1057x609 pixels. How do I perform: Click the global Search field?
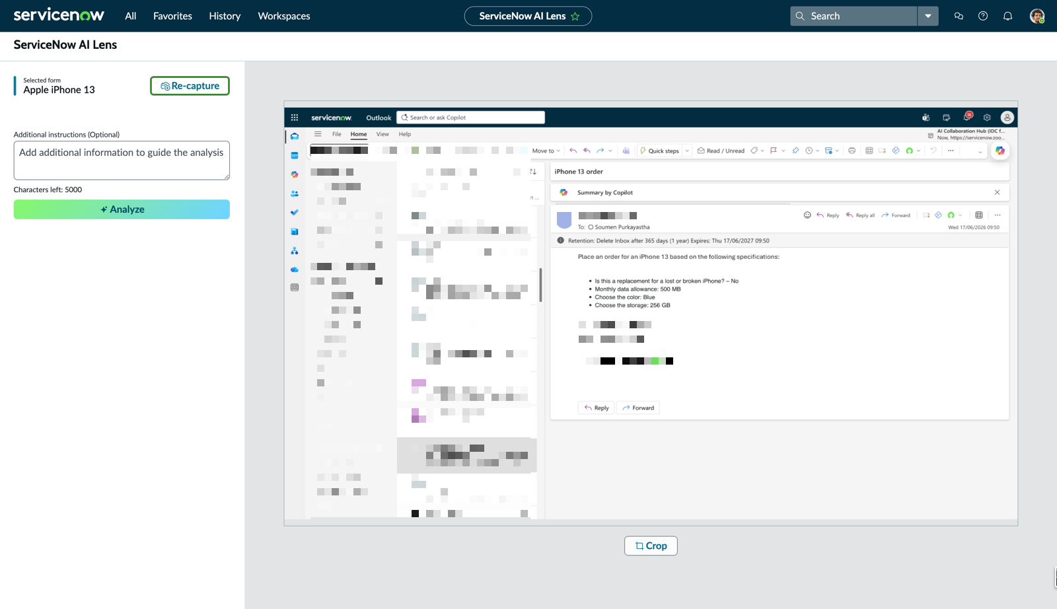(x=854, y=16)
